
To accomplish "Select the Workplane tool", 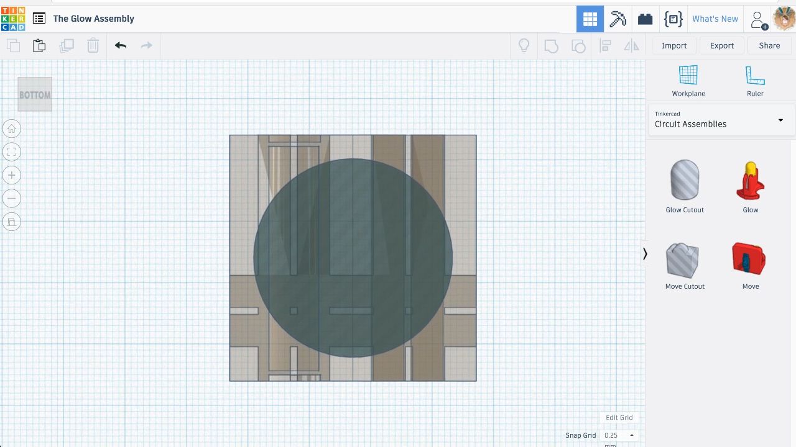I will coord(688,81).
